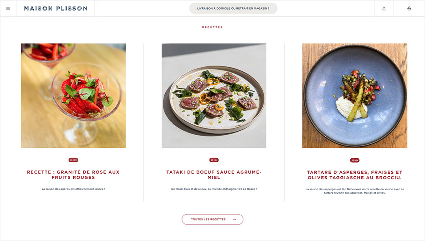Open the Tartare d'asperges, fraises et olives title
Screen dimensions: 425x241
pyautogui.click(x=354, y=175)
